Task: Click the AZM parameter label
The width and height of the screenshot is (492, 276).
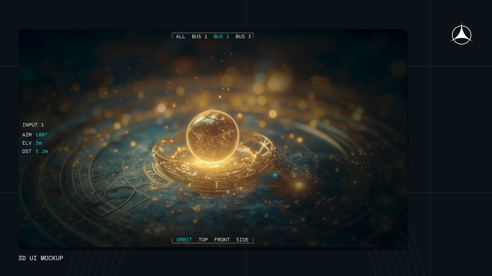Action: (x=27, y=135)
